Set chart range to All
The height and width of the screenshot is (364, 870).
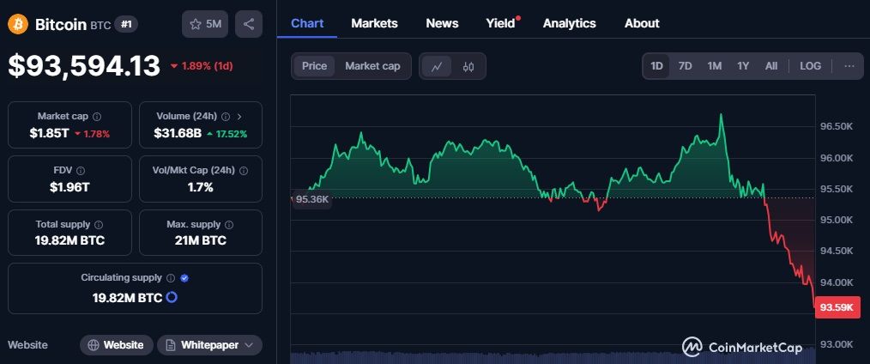pyautogui.click(x=771, y=66)
